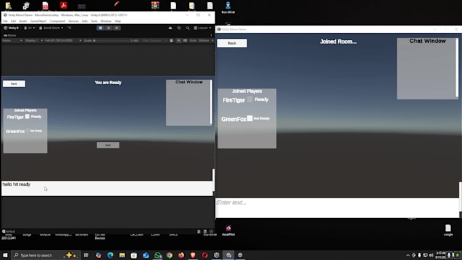Click Back button in Unity editor game view
This screenshot has width=462, height=260.
coord(14,84)
